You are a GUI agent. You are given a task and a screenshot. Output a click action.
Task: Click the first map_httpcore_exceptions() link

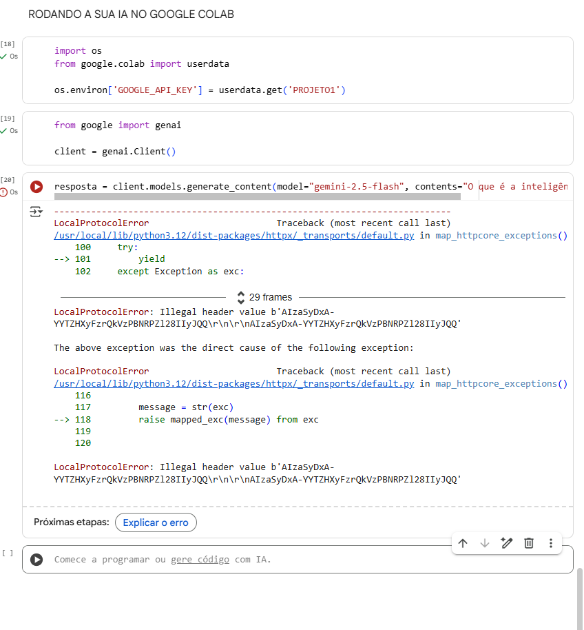[x=501, y=236]
